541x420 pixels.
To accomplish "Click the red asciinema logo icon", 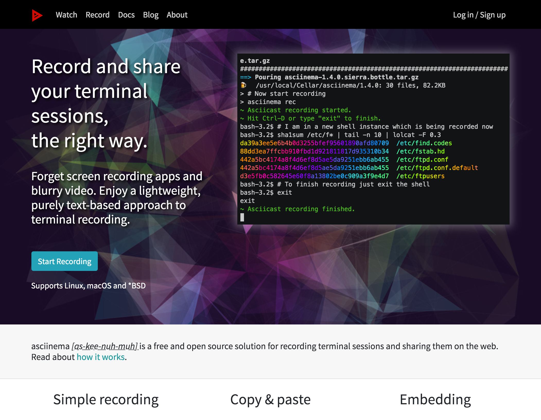I will click(x=37, y=15).
